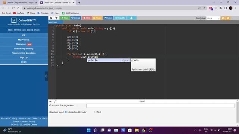This screenshot has height=134, width=239.
Task: Open the Chrome three-dot menu
Action: [236, 8]
